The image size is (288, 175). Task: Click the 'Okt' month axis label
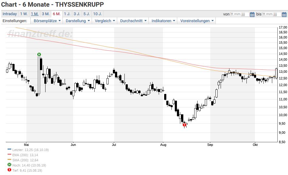point(255,145)
